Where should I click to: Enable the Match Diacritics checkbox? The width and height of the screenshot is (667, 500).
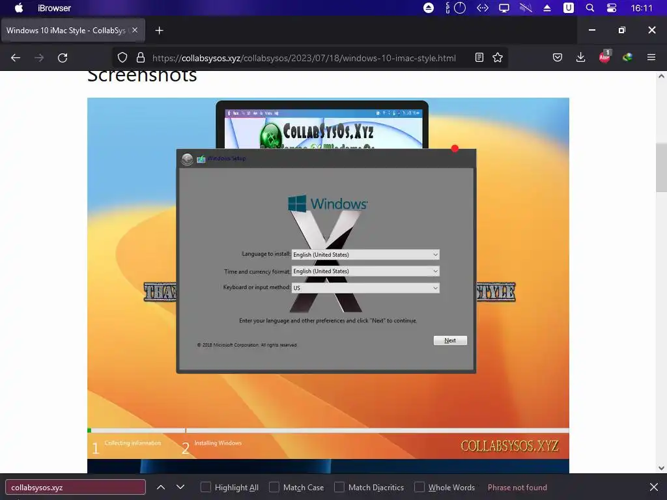coord(339,487)
